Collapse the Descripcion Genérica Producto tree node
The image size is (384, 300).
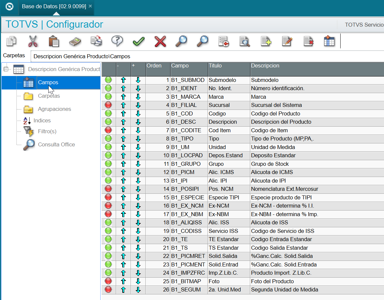6,69
